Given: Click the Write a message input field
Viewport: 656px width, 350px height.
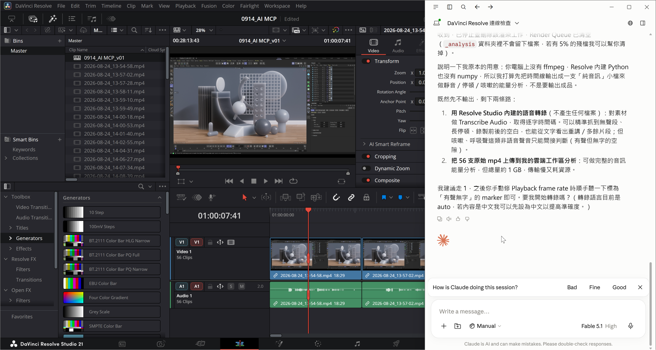Looking at the screenshot, I should click(x=538, y=311).
